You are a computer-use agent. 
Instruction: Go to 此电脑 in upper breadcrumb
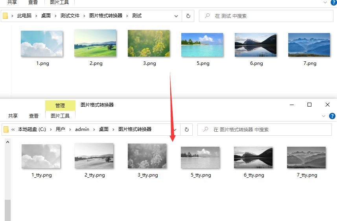(24, 16)
